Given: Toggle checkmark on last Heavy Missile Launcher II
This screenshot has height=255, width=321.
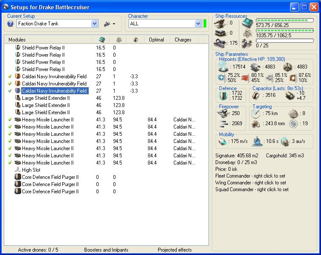Looking at the screenshot, I should (10, 163).
